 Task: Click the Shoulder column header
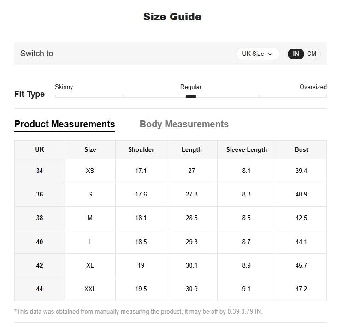point(141,150)
